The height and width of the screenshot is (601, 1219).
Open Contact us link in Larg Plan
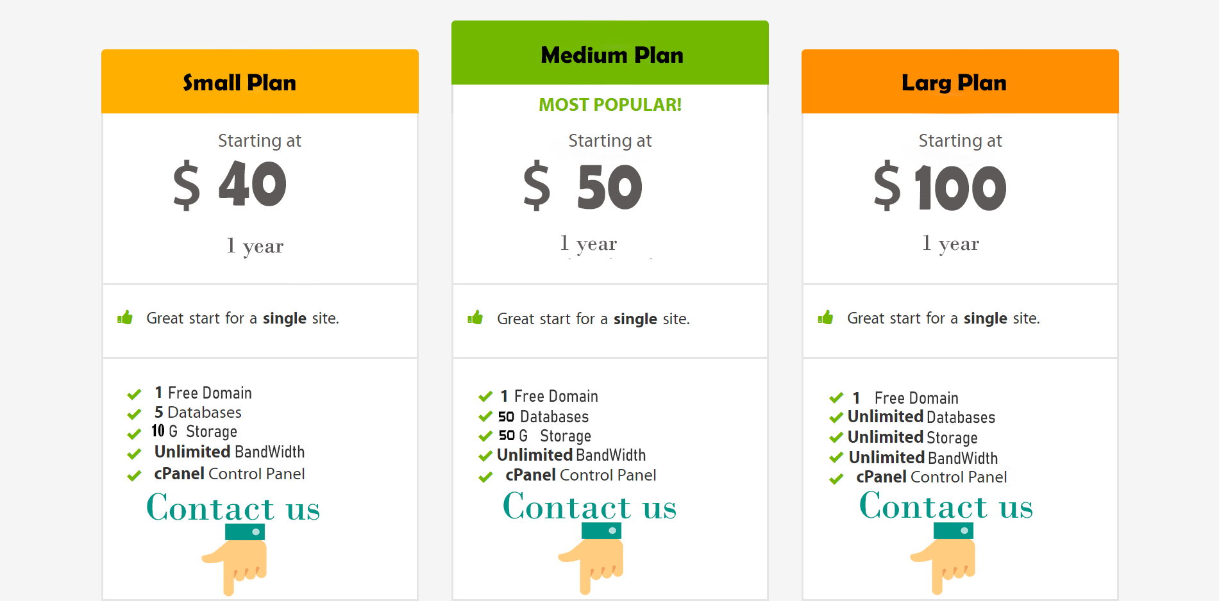[946, 506]
